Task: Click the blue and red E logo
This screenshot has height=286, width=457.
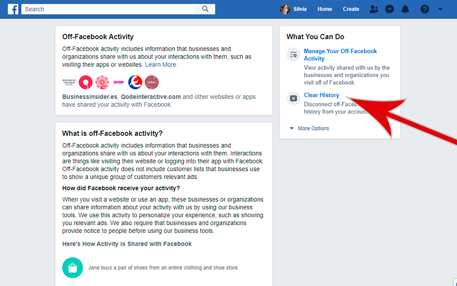Action: pyautogui.click(x=135, y=82)
